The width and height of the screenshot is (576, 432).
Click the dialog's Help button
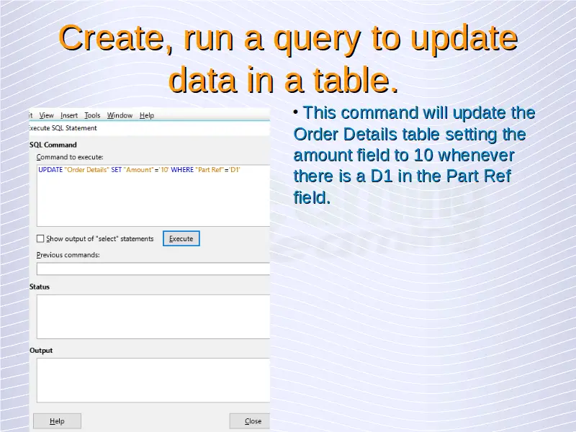pos(57,421)
